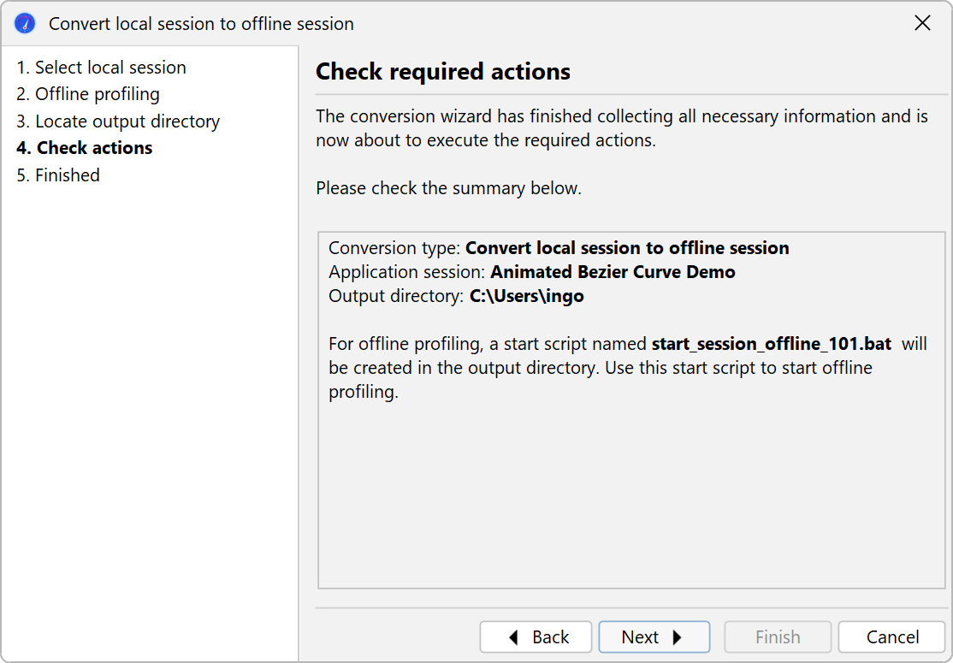Click the disabled Finish button
The image size is (953, 663).
click(778, 637)
